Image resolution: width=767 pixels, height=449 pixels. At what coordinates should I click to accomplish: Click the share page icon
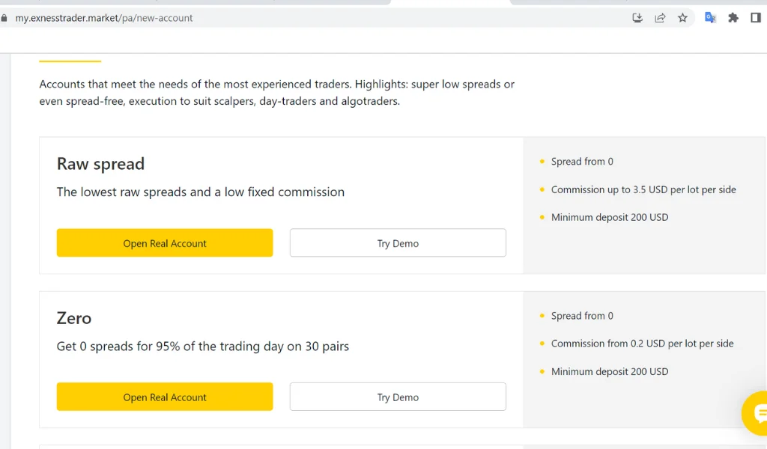(x=660, y=18)
